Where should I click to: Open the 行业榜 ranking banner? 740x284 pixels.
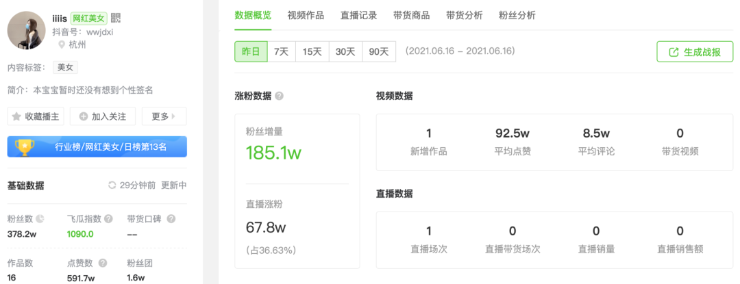click(x=97, y=147)
